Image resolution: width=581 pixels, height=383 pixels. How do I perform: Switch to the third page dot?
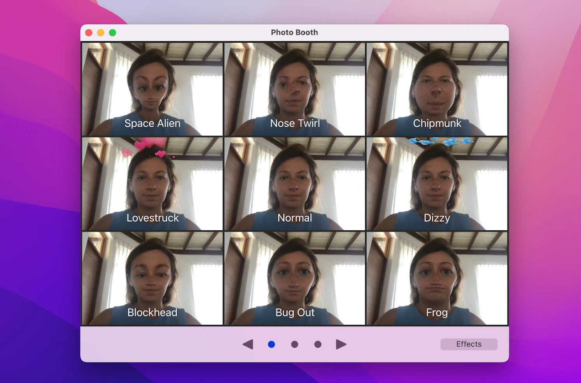point(318,344)
